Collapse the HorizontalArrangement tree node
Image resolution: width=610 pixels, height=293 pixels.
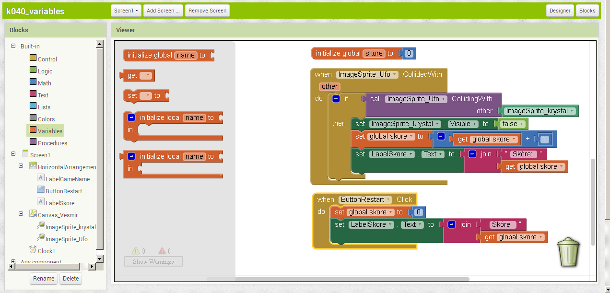point(21,166)
